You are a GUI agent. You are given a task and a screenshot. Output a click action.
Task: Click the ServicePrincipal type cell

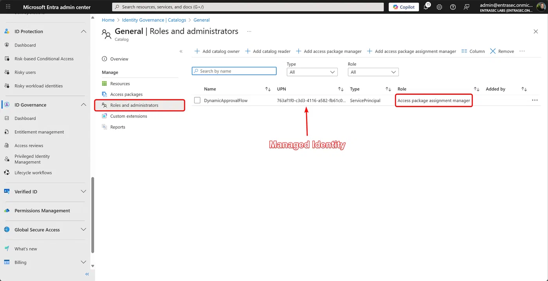(365, 101)
